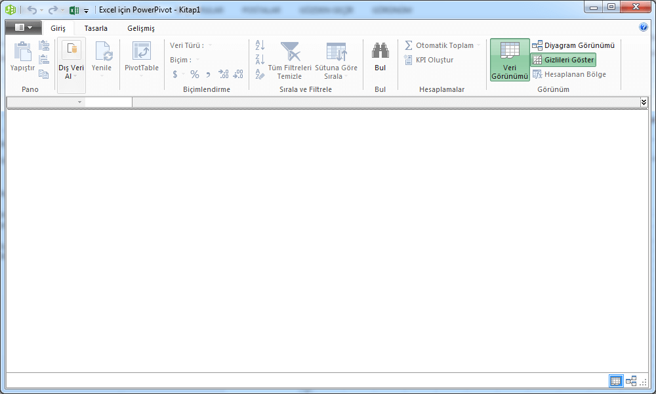Open the Tasarla ribbon tab

pos(96,28)
